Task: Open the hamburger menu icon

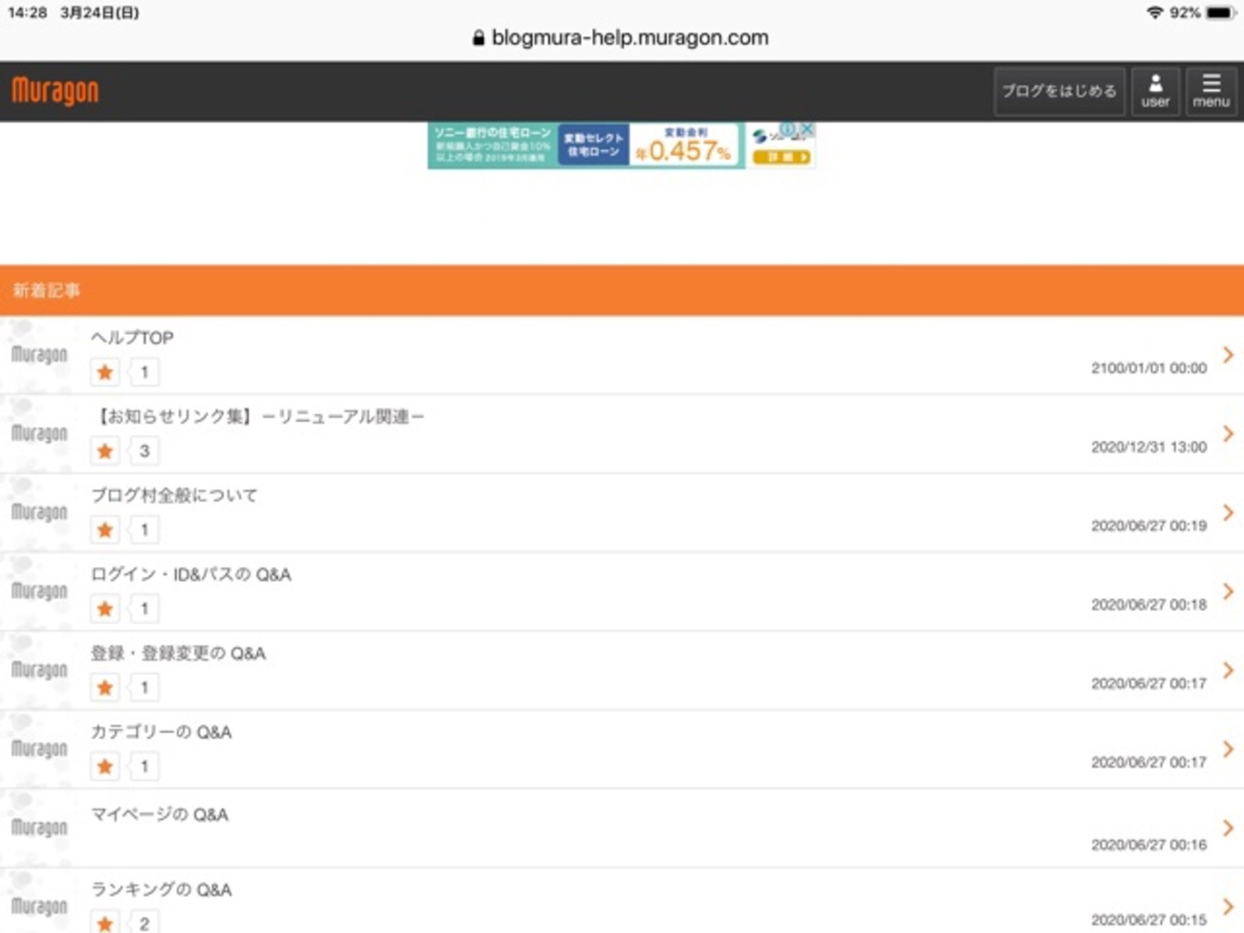Action: pos(1211,91)
